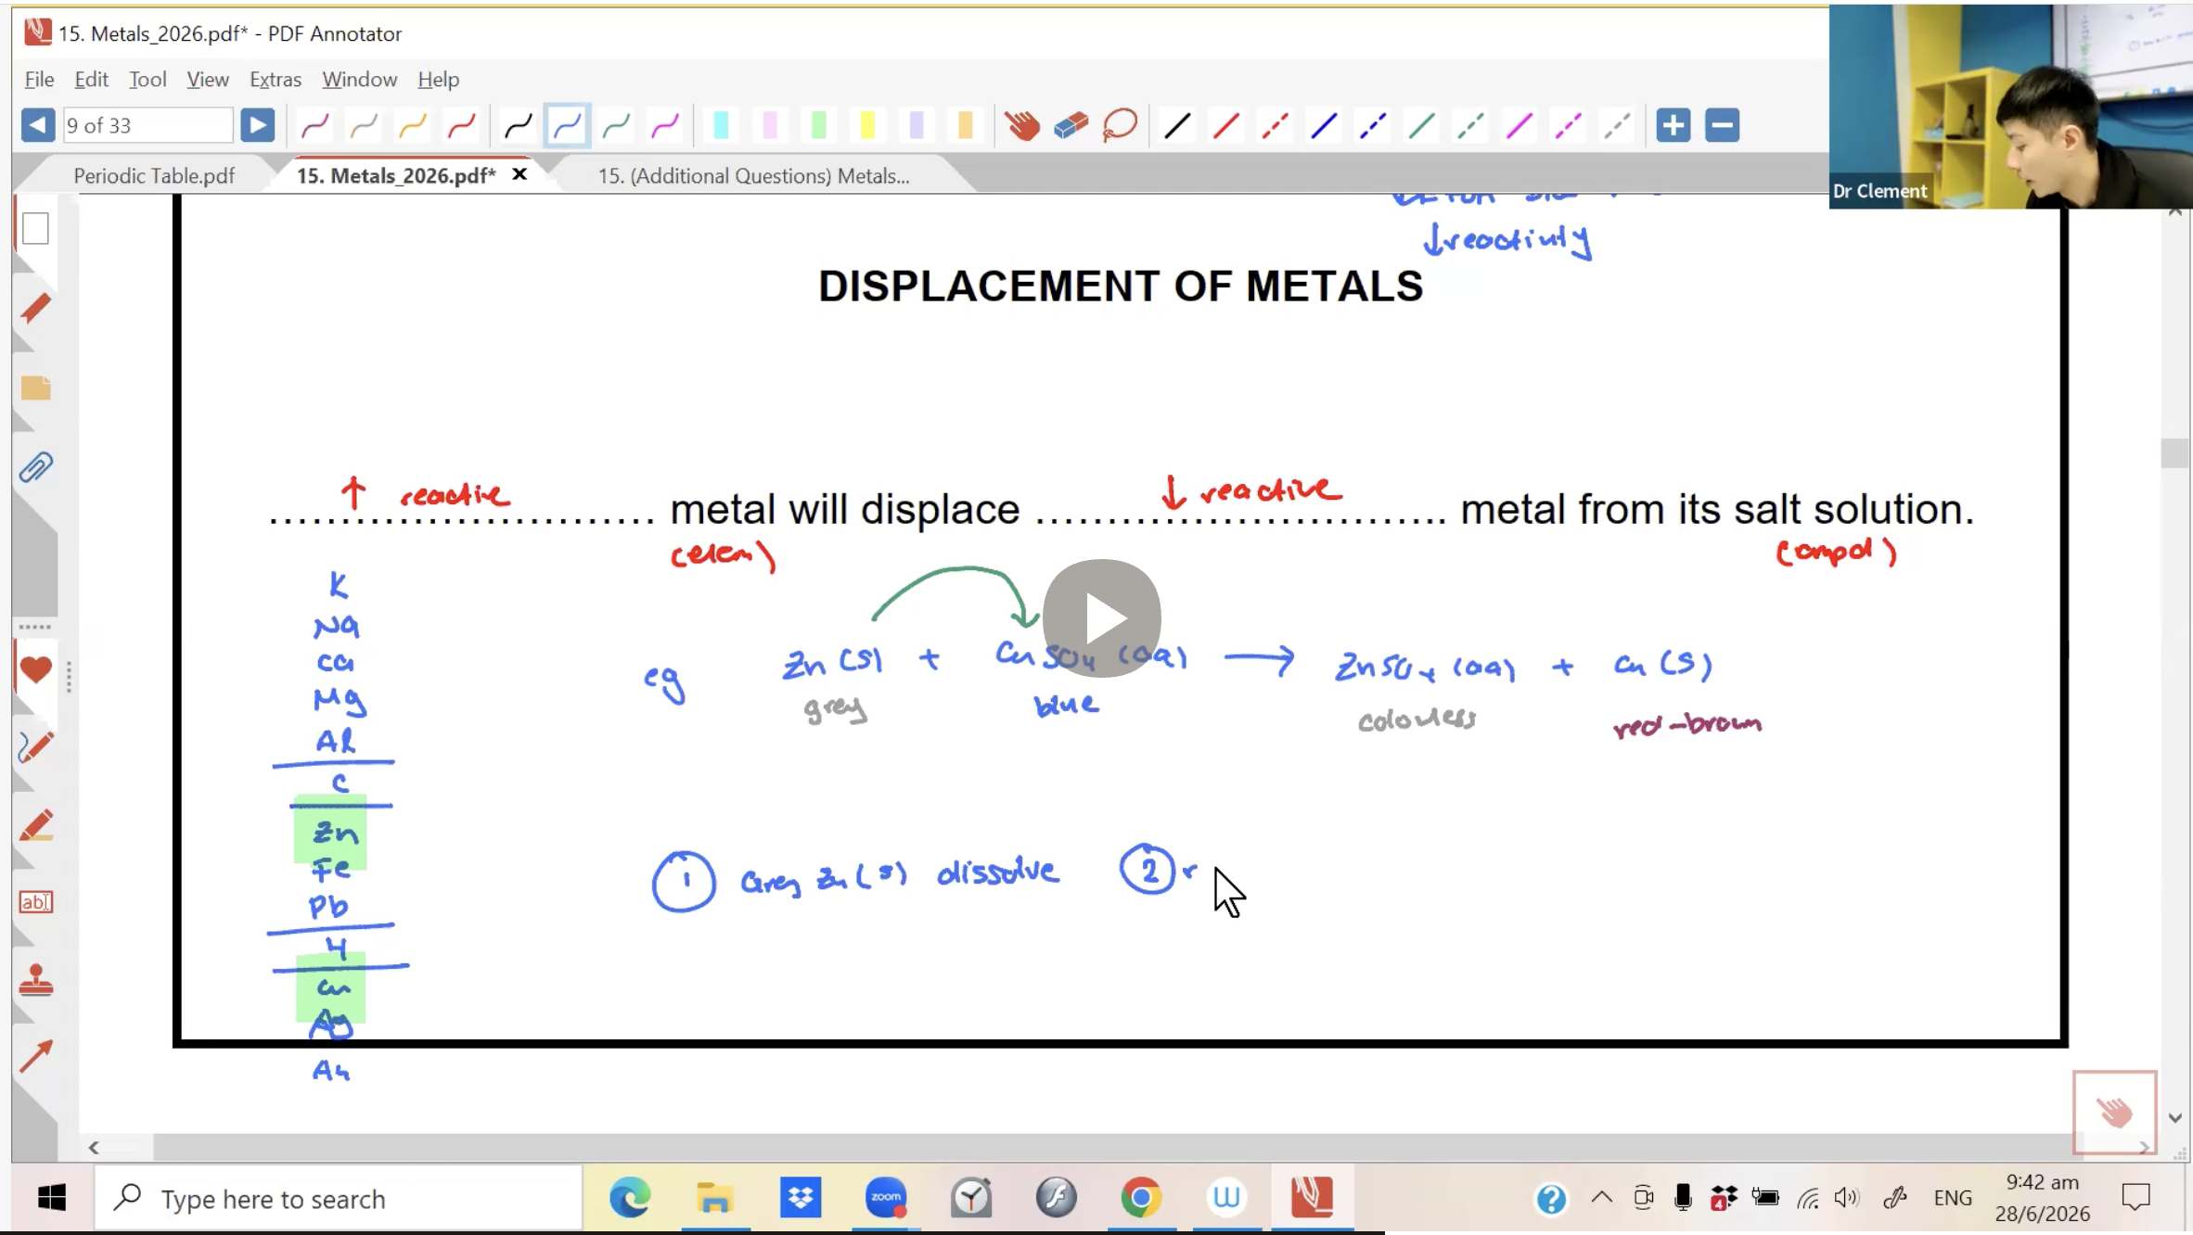2193x1235 pixels.
Task: Open the File menu
Action: (39, 80)
